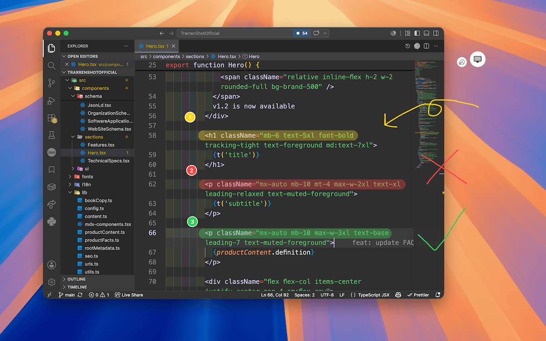The image size is (546, 341).
Task: Click the navigate back arrow
Action: click(x=162, y=33)
